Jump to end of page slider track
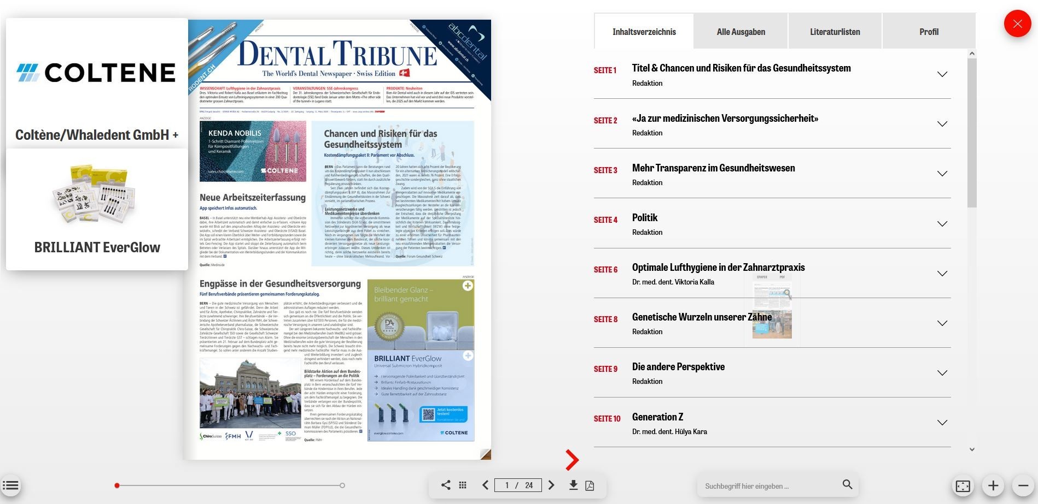 click(x=342, y=485)
